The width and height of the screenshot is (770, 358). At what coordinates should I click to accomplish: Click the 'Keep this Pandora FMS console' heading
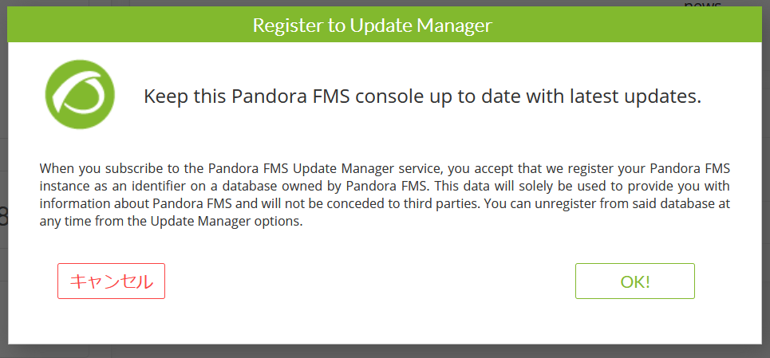pos(422,96)
